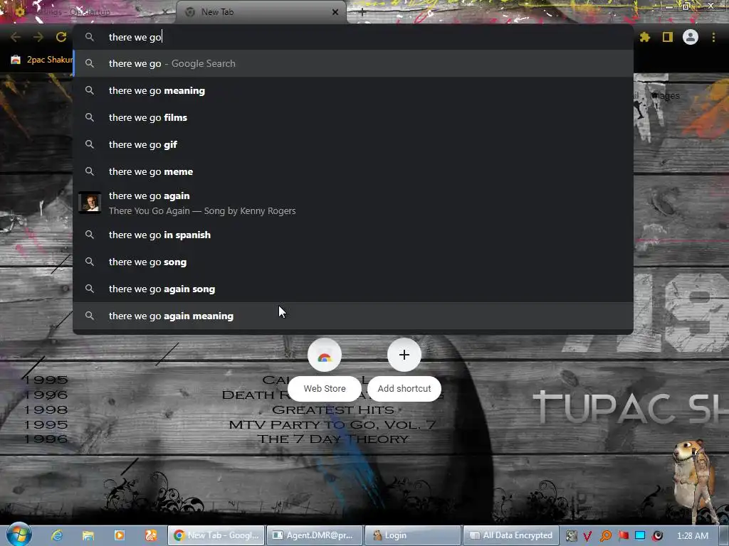
Task: Click the Add shortcut plus button
Action: coord(404,355)
